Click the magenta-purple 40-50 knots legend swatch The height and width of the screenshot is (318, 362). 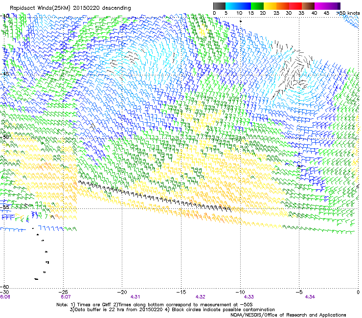pyautogui.click(x=327, y=6)
